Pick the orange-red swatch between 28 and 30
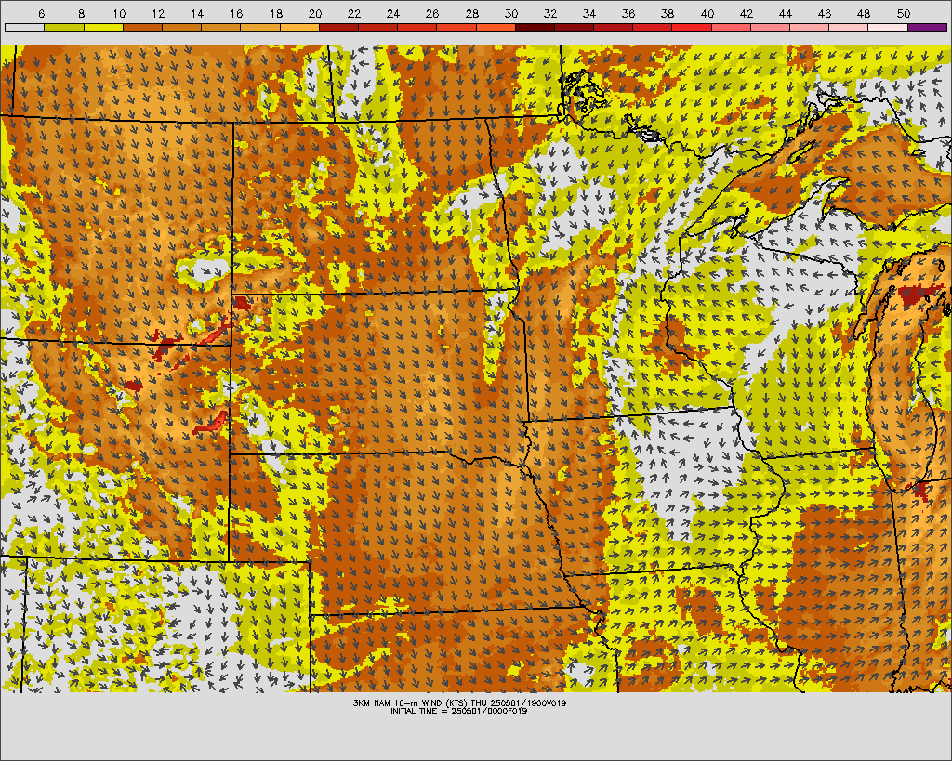This screenshot has height=761, width=952. (x=496, y=27)
